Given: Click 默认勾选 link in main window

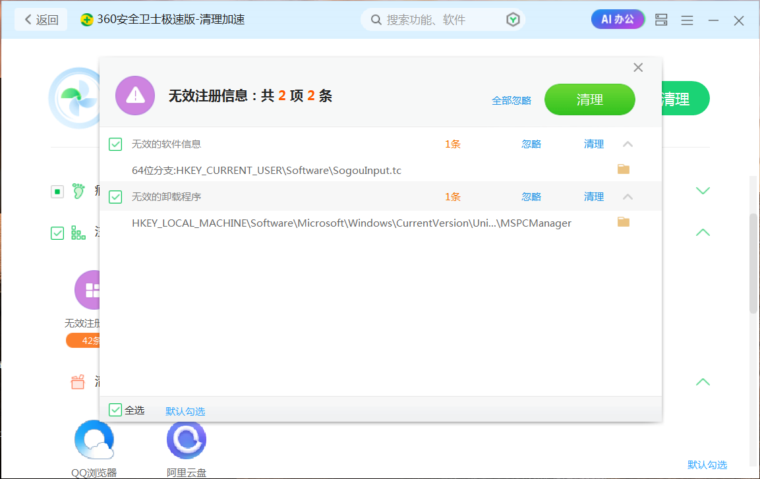Looking at the screenshot, I should (707, 465).
